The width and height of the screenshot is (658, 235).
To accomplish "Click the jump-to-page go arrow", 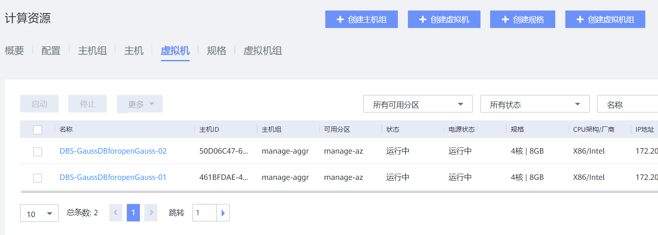I will point(223,213).
